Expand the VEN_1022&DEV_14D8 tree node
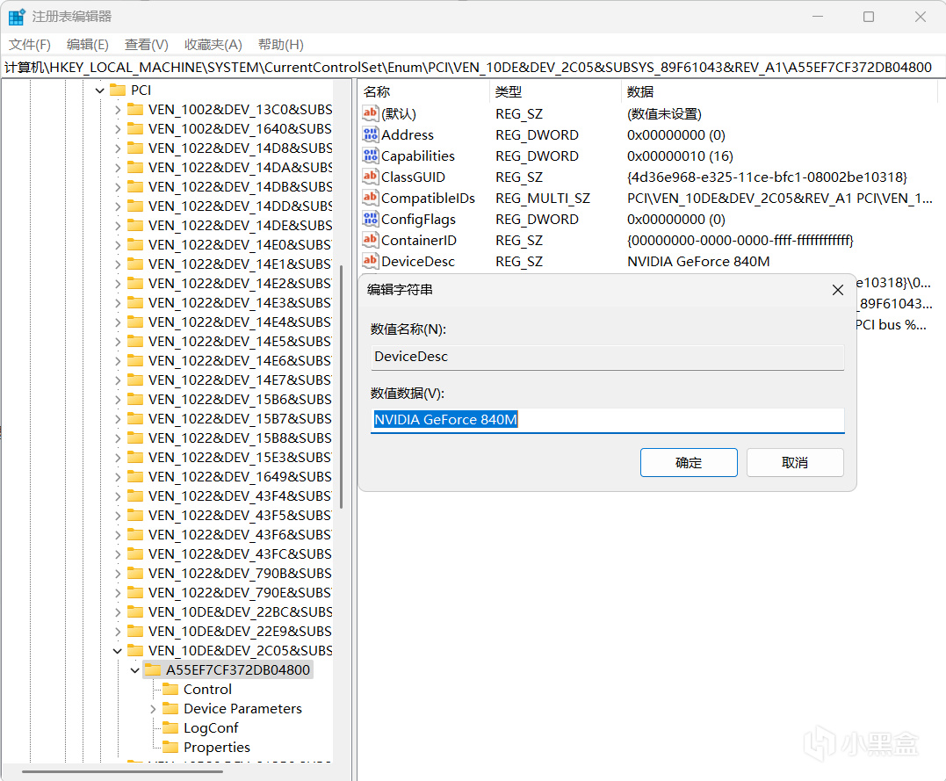946x781 pixels. point(118,148)
